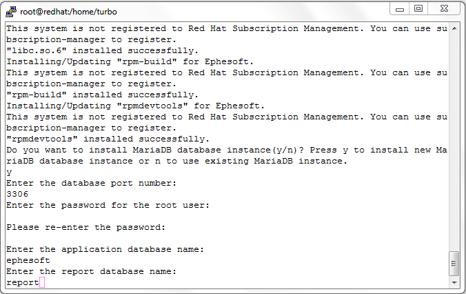The width and height of the screenshot is (466, 294).
Task: Click the libc.so.6 installed successfully line
Action: 103,50
